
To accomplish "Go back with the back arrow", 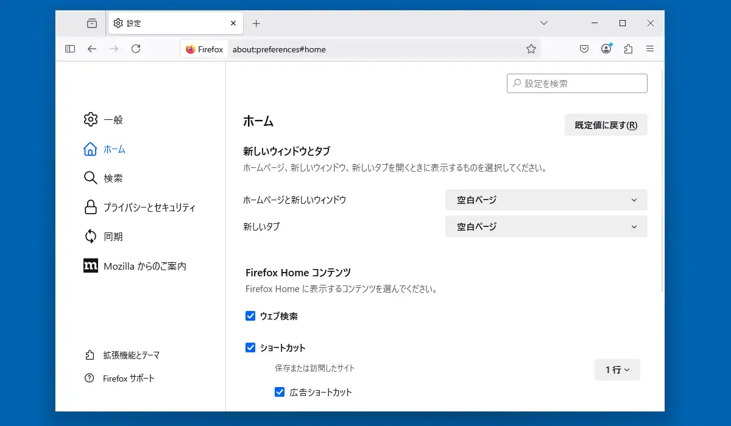I will 92,49.
